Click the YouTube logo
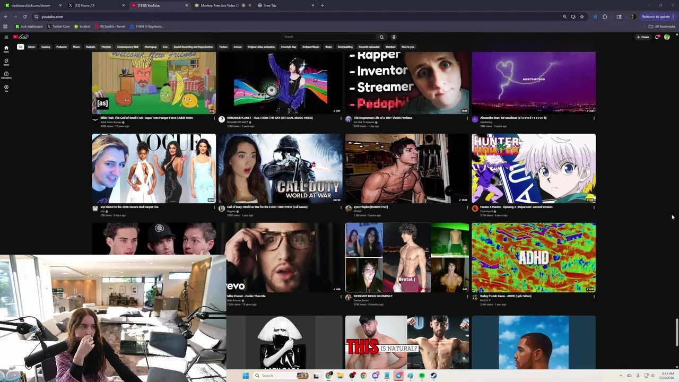This screenshot has width=679, height=382. tap(21, 37)
